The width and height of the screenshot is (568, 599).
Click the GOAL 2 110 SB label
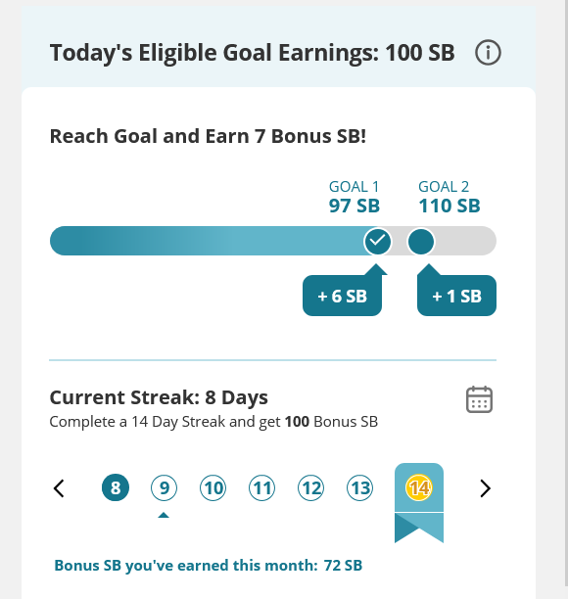click(x=450, y=197)
